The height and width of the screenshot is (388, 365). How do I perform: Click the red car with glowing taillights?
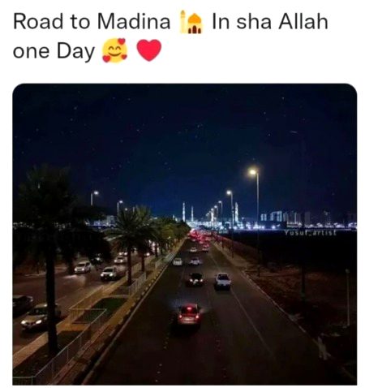[190, 314]
